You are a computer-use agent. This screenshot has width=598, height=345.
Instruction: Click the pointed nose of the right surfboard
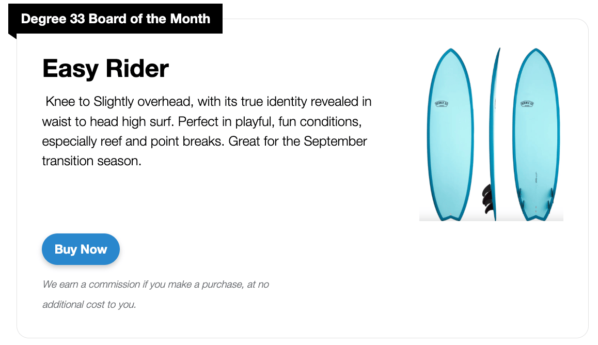coord(536,50)
